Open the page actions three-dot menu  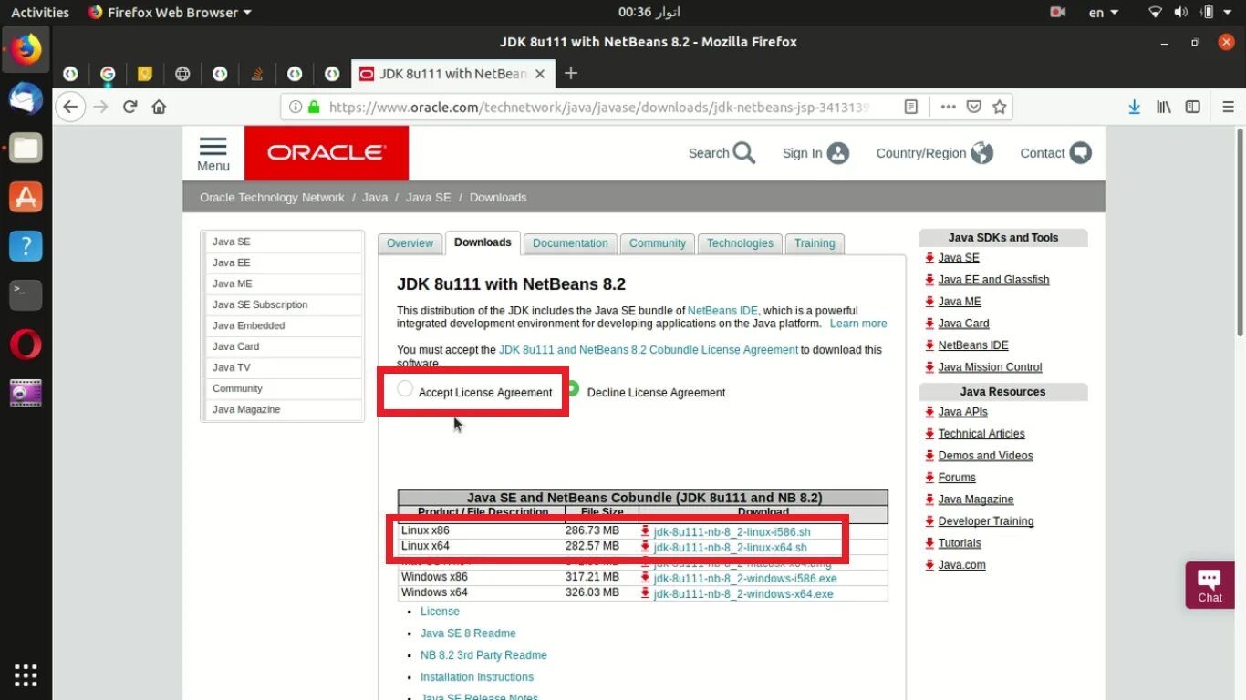pos(948,107)
